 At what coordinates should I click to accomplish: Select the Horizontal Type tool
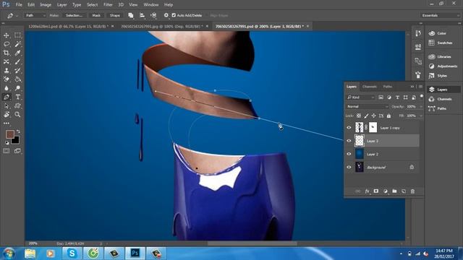(x=17, y=97)
